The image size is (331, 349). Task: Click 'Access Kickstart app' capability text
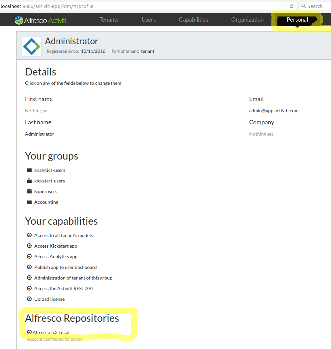pos(56,246)
